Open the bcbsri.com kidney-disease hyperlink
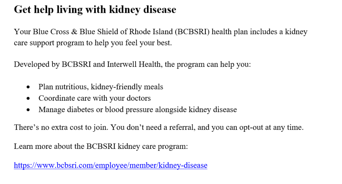Viewport: 342px width, 184px height. point(111,165)
